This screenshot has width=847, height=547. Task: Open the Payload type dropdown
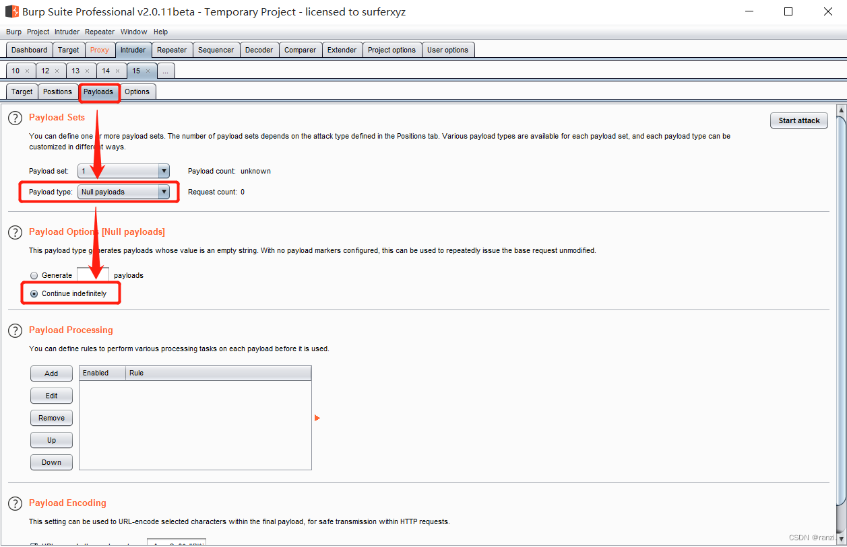(123, 192)
